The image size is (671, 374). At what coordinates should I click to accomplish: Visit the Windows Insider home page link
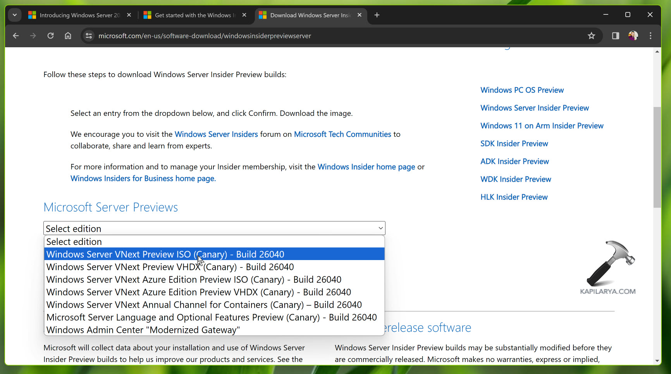(366, 167)
